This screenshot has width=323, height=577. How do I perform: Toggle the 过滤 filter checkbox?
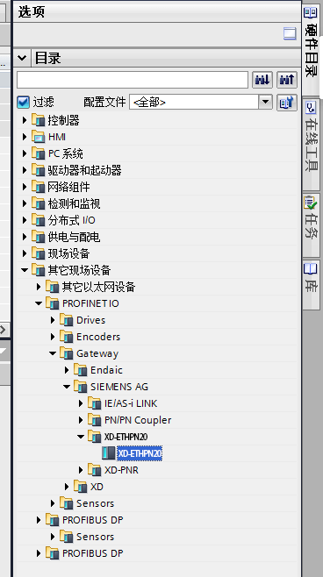coord(23,102)
